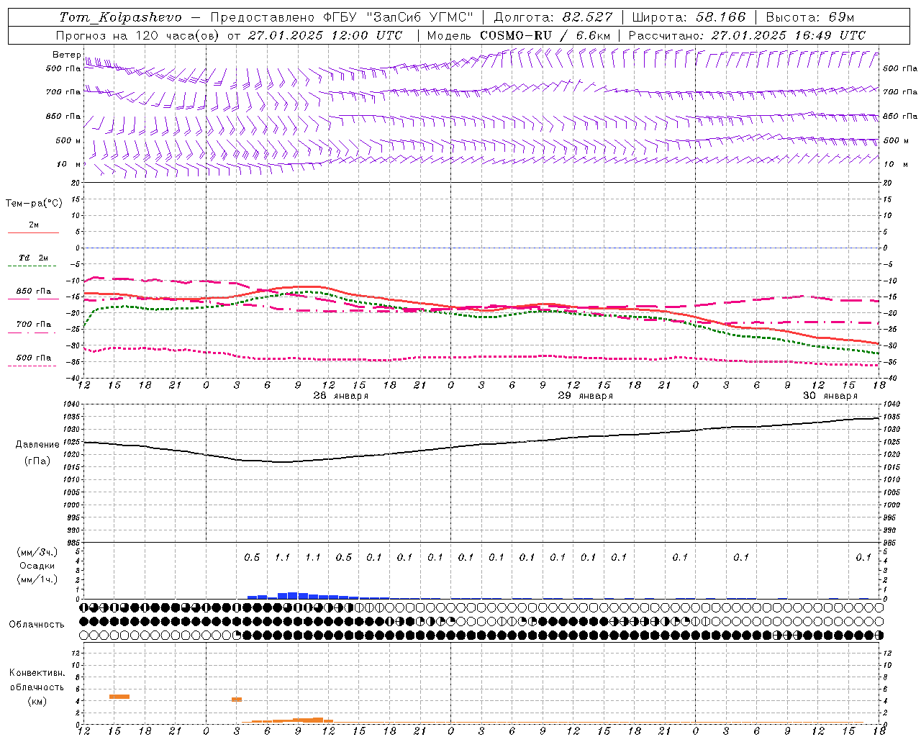Click the (мм/3ч.) precipitation unit label

(x=37, y=552)
